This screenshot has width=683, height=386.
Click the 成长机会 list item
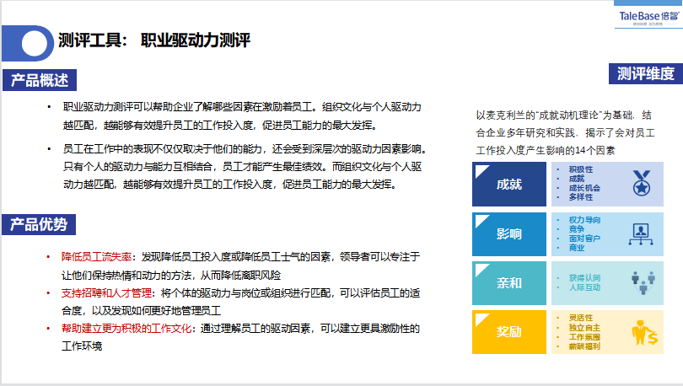point(584,188)
